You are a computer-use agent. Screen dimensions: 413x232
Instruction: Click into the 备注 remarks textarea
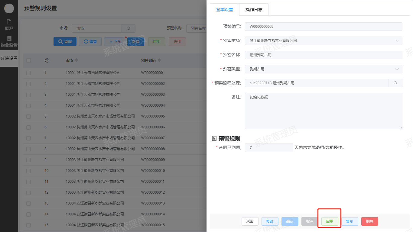(324, 111)
